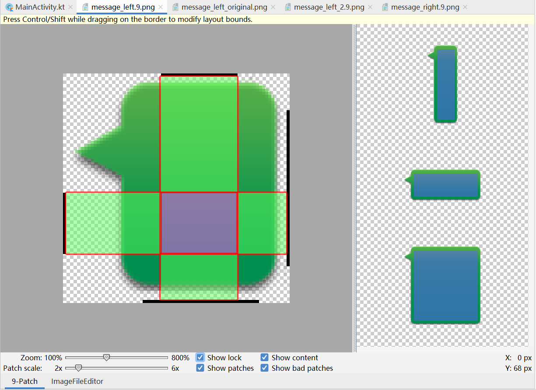Click the image file icon on message_left.9.png tab
This screenshot has width=536, height=390.
85,7
